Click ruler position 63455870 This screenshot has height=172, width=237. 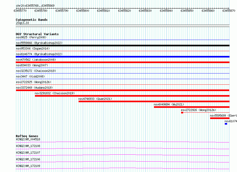point(229,11)
